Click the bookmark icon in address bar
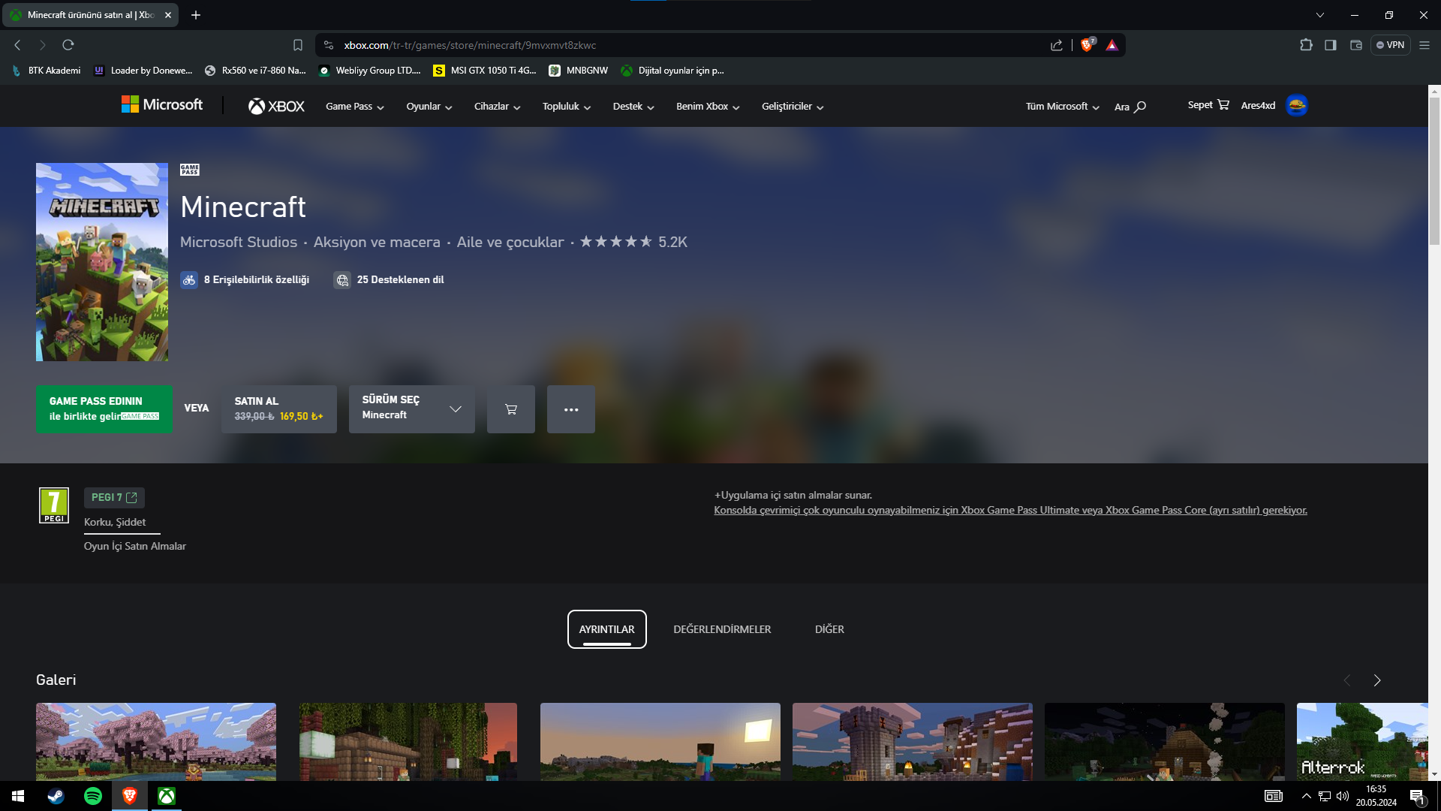The width and height of the screenshot is (1441, 811). pos(297,45)
